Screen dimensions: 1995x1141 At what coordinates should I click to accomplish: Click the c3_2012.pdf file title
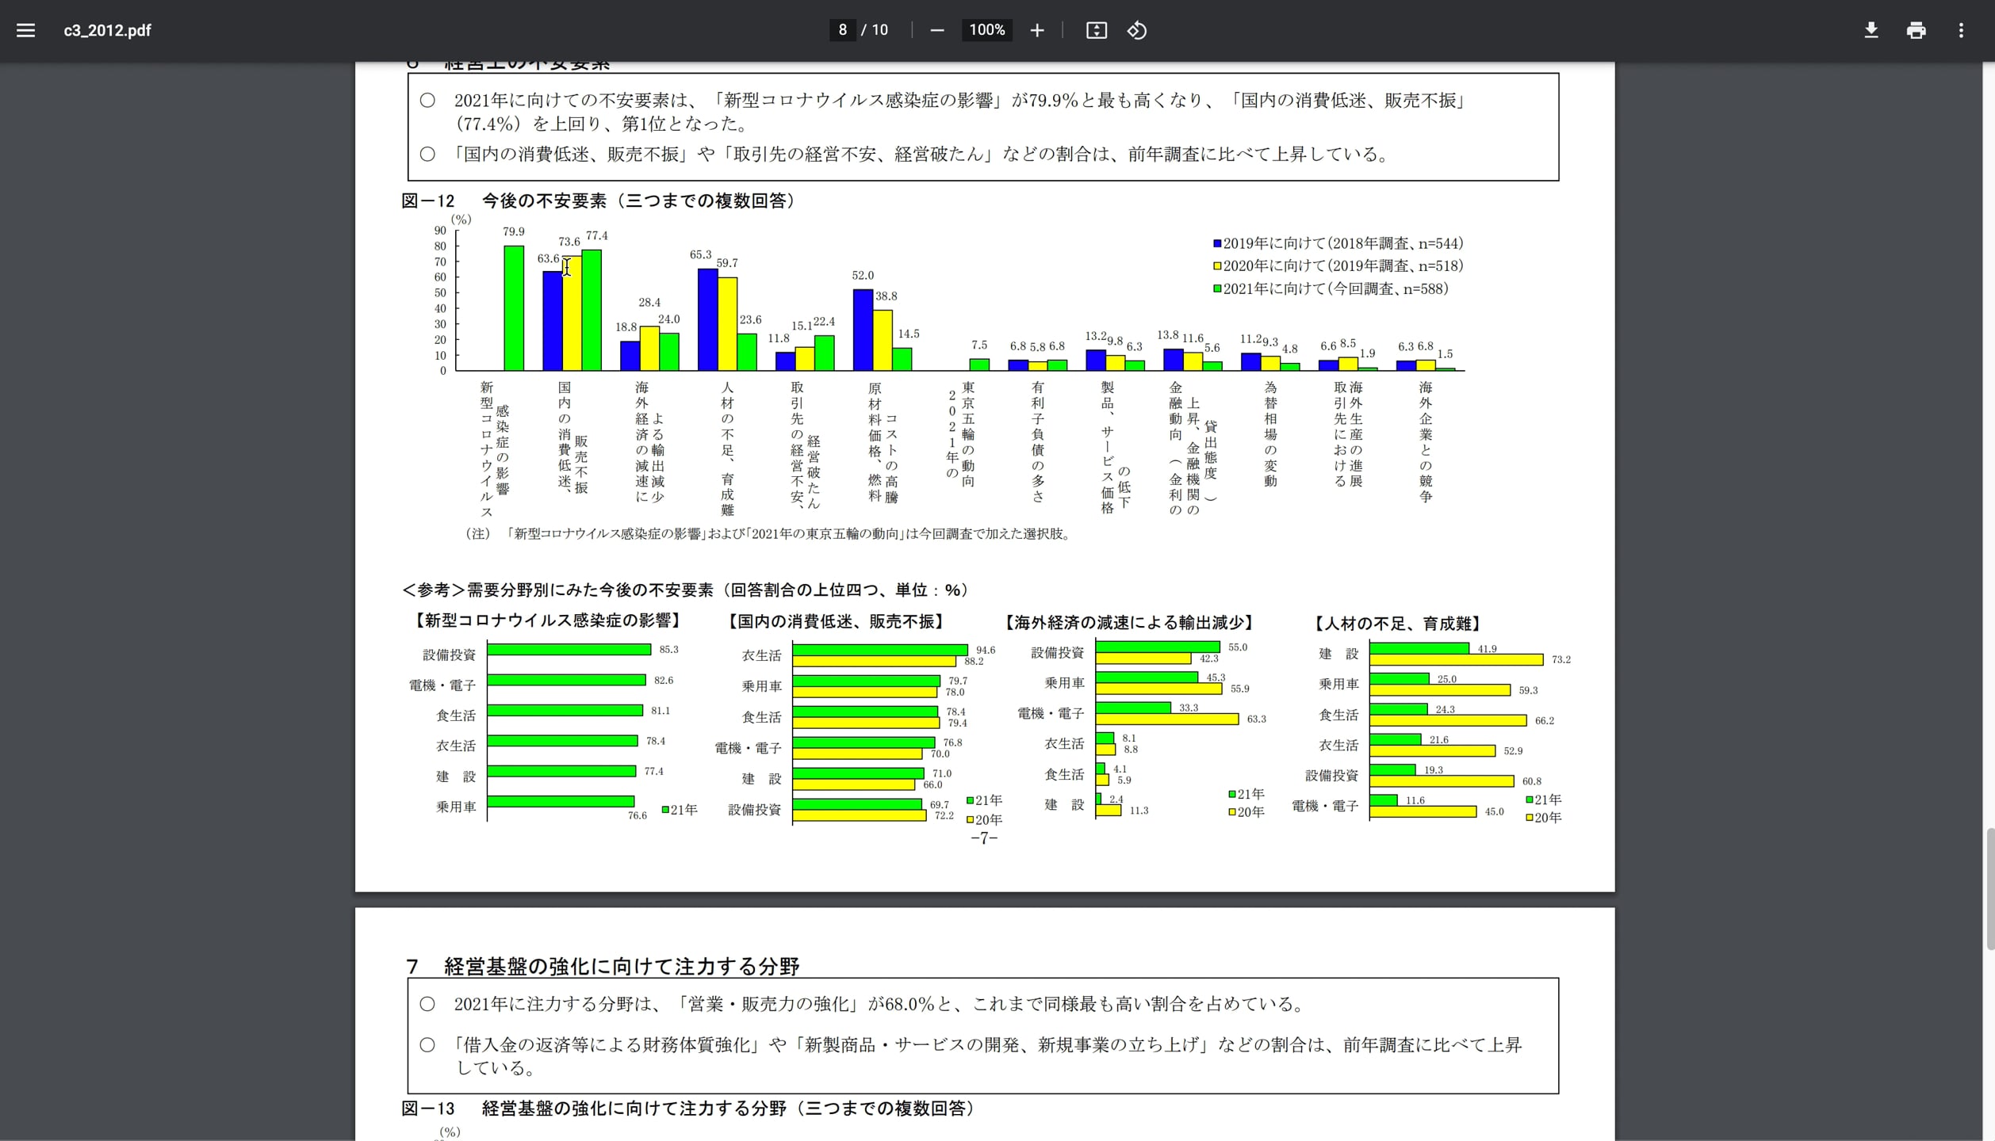[x=107, y=30]
